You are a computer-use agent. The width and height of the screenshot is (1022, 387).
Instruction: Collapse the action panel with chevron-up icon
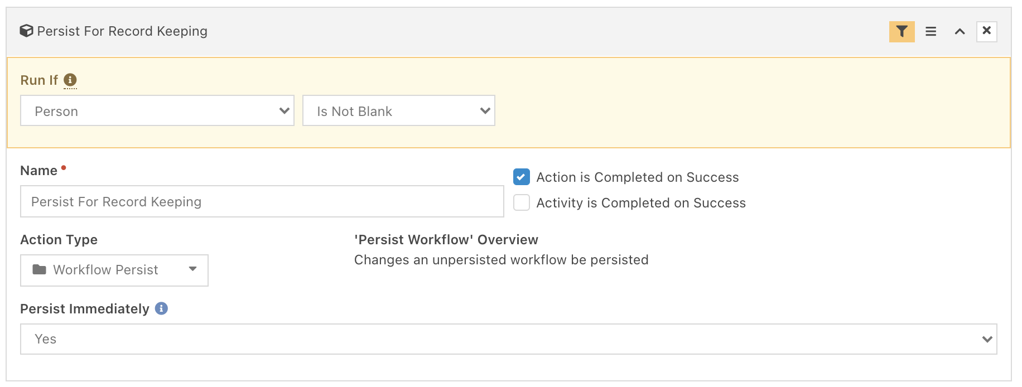tap(960, 32)
